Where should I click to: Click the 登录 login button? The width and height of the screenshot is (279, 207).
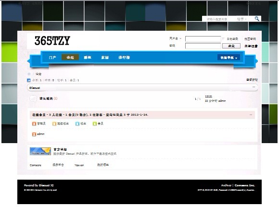[231, 46]
